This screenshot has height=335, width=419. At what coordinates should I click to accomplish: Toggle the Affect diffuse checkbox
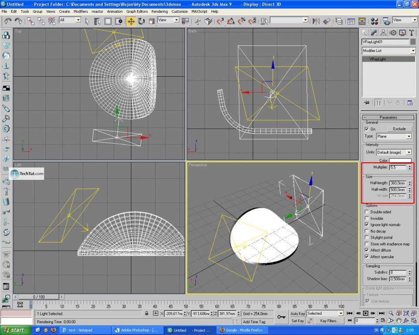367,250
